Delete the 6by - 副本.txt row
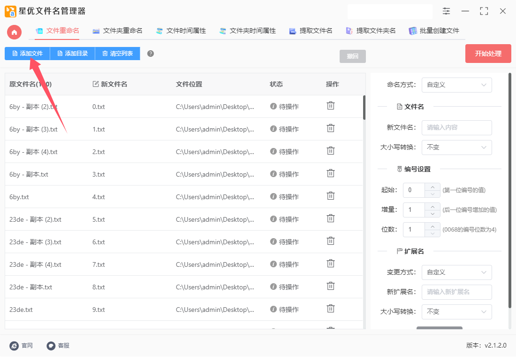The height and width of the screenshot is (357, 516). pos(331,173)
